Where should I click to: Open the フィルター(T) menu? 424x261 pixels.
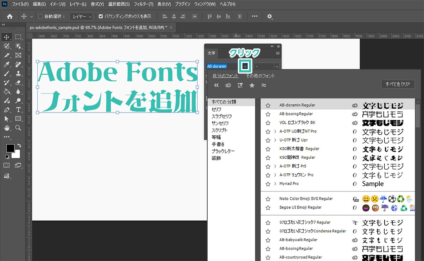click(143, 4)
